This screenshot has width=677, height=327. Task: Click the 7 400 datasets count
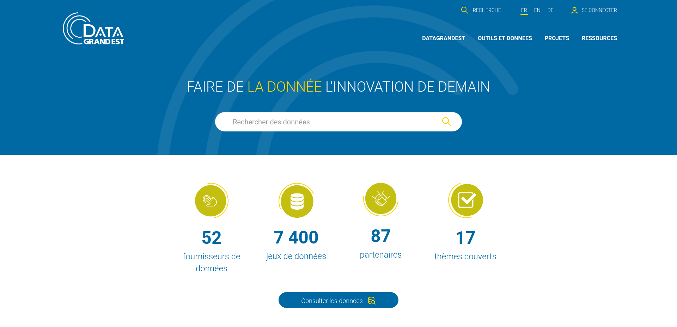296,237
